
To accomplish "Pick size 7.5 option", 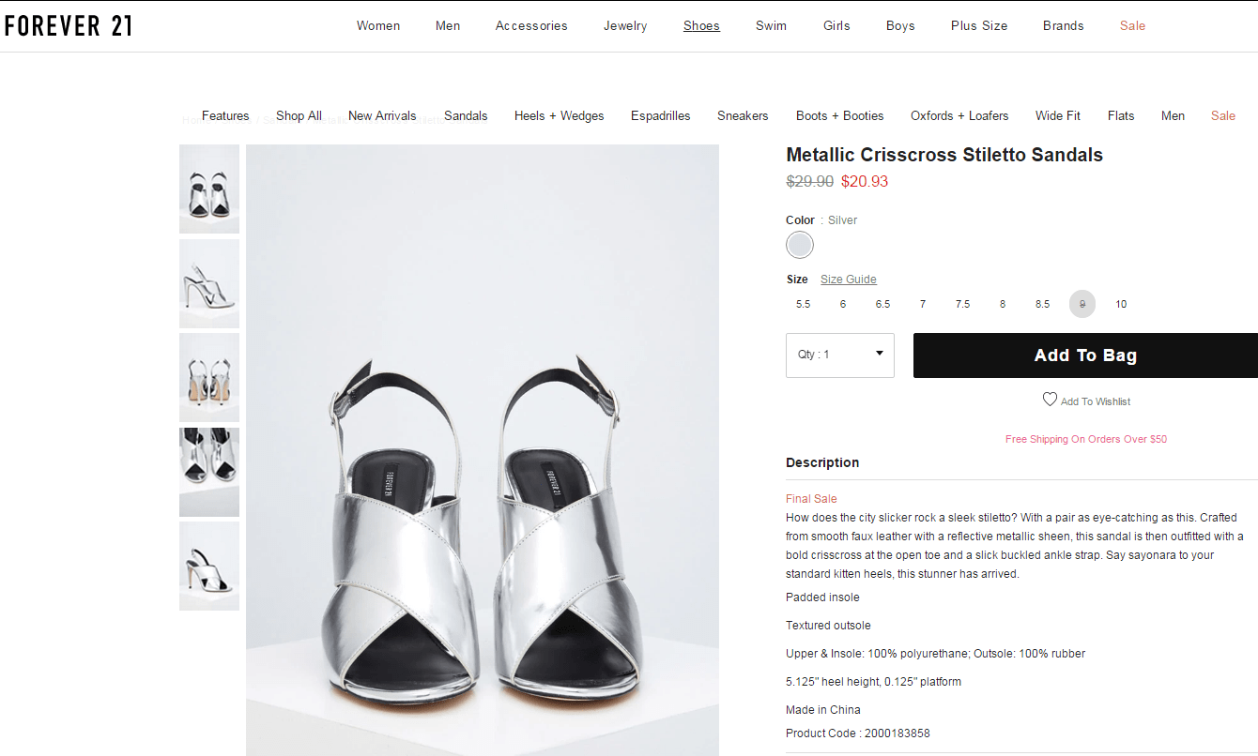I will pyautogui.click(x=962, y=304).
